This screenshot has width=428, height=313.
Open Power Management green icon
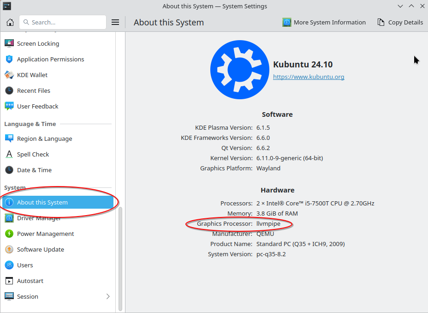(x=9, y=234)
